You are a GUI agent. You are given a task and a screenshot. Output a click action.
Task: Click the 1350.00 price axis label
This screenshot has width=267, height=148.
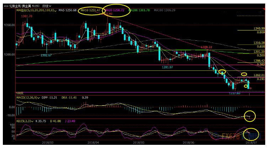(10, 25)
